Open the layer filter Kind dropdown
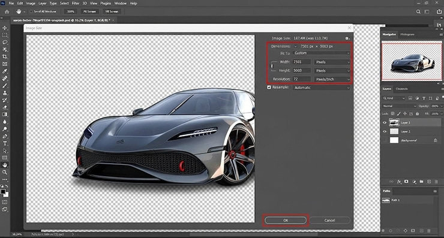This screenshot has width=444, height=238. (x=394, y=98)
